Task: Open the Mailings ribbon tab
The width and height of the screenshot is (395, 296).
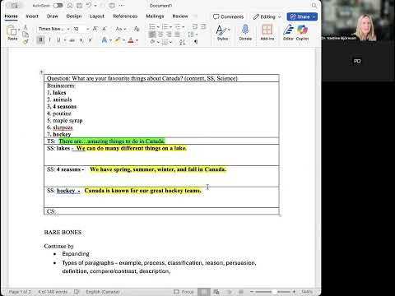Action: tap(155, 16)
